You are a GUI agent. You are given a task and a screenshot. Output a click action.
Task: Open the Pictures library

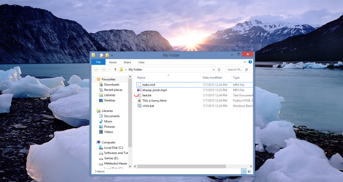[109, 127]
